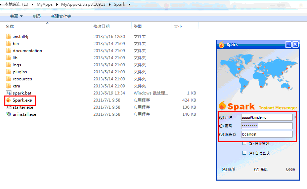Click the starter.exe file icon
This screenshot has width=307, height=189.
(9, 107)
